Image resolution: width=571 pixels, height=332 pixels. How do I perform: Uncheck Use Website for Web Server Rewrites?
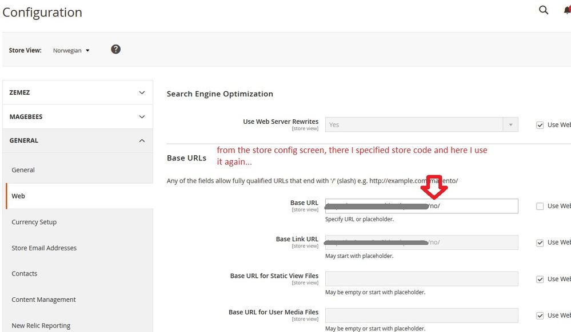click(540, 125)
